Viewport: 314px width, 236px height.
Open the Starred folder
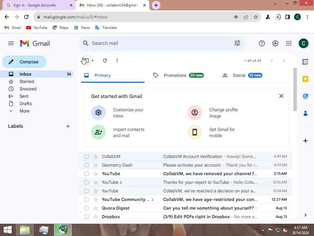[x=27, y=81]
